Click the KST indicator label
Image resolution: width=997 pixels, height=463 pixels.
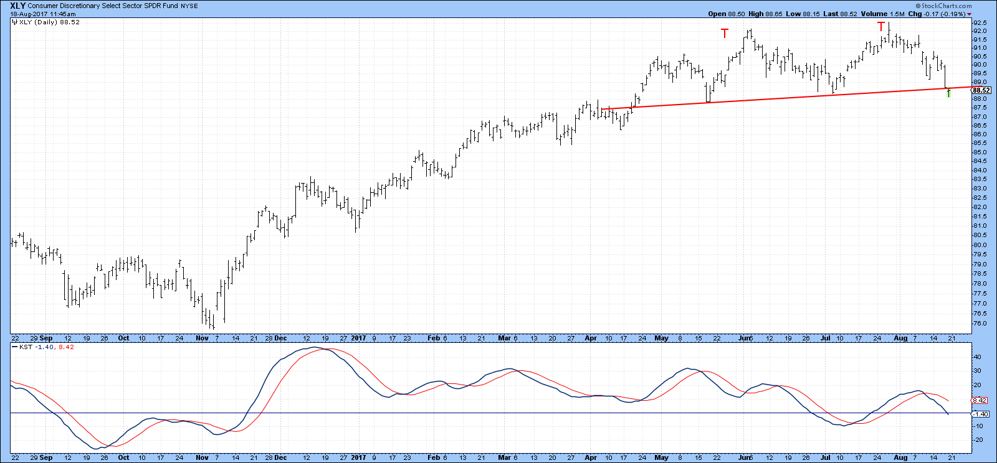tap(27, 347)
